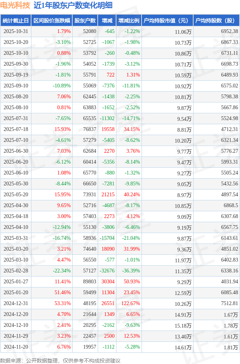Select the 区间股价涨跌幅 column header
Viewport: 240px width, 364px height.
51,21
